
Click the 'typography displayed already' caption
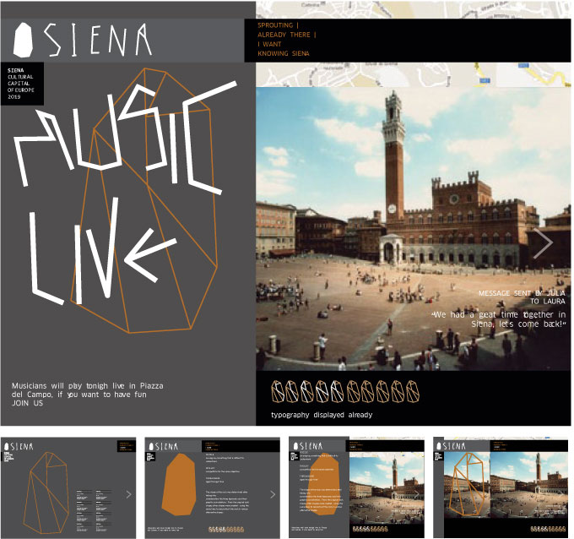[322, 415]
